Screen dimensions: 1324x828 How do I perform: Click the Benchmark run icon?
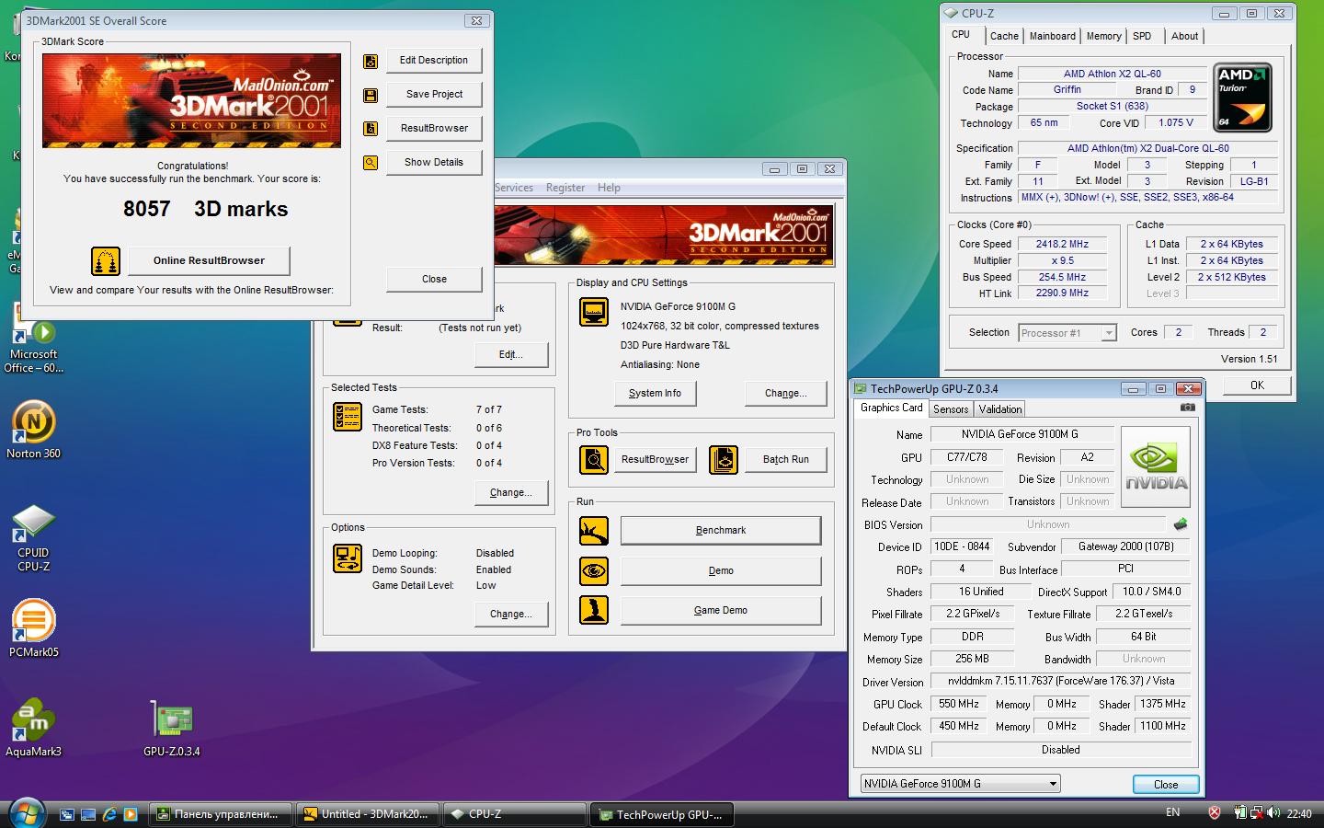(x=594, y=531)
